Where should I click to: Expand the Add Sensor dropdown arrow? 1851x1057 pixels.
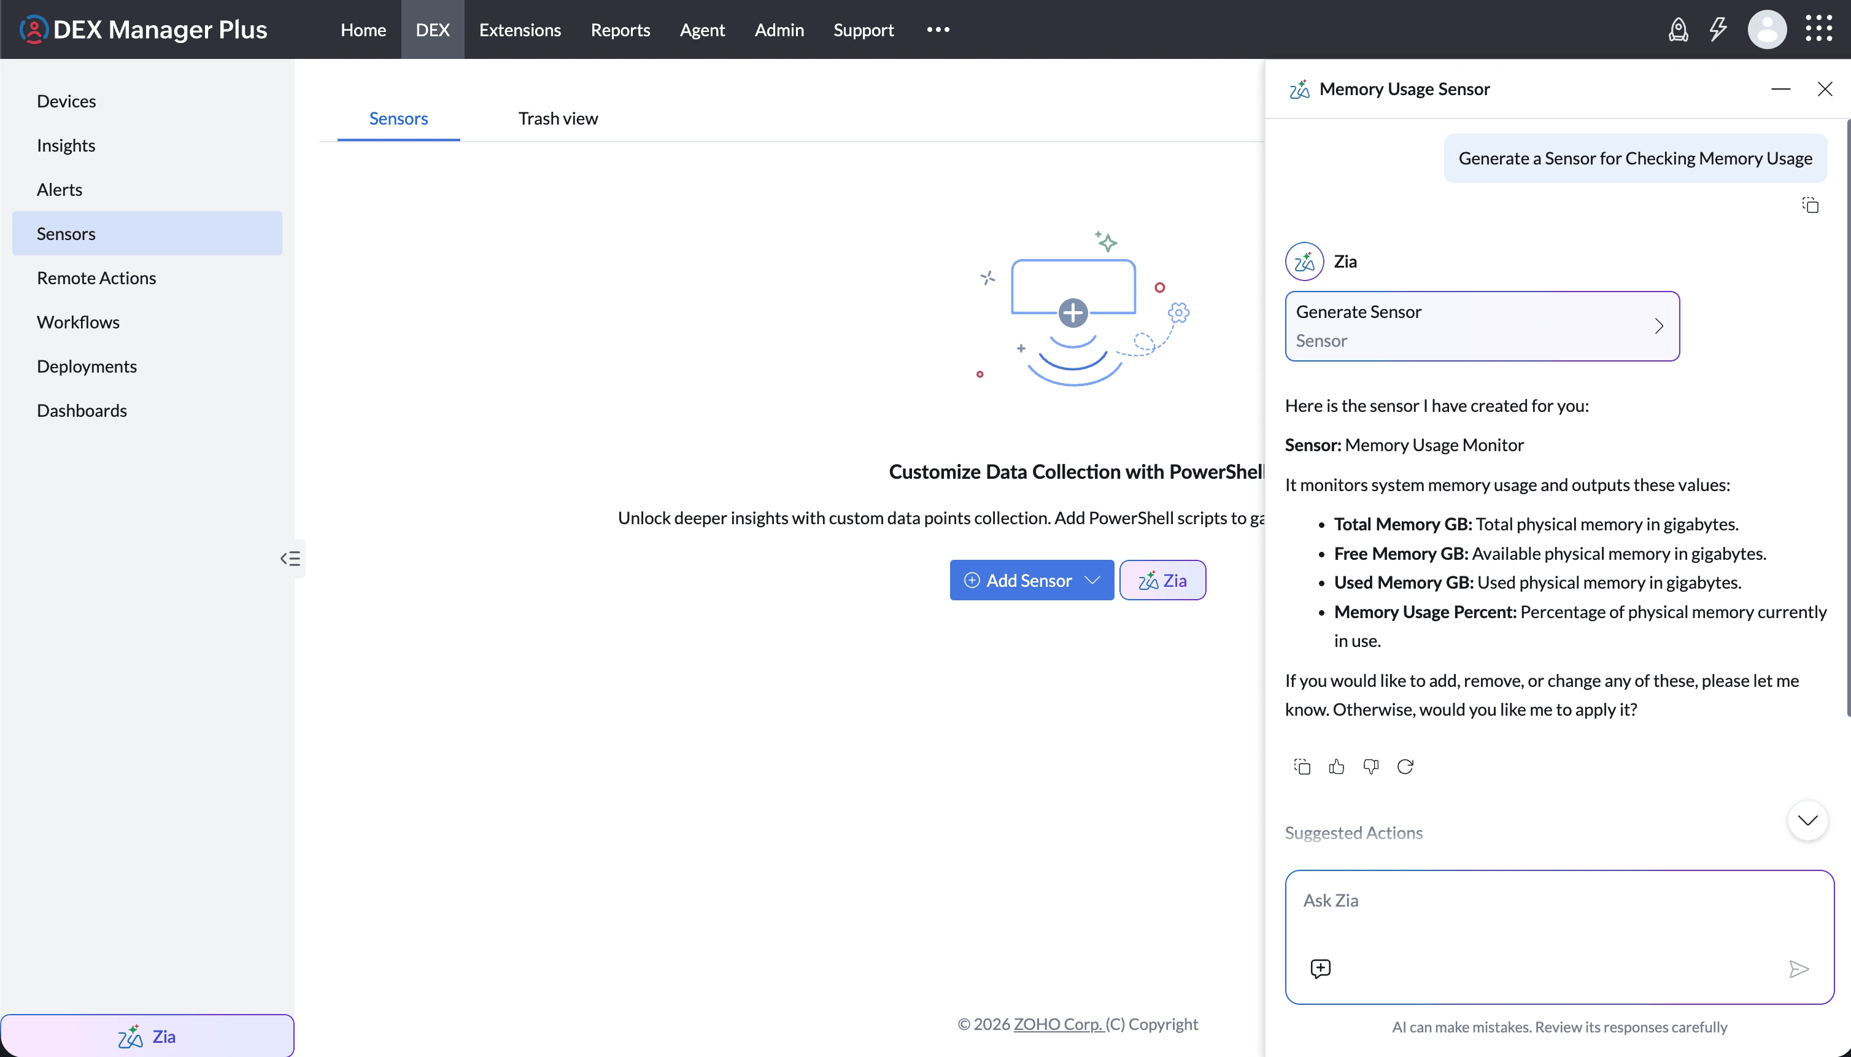click(1092, 580)
